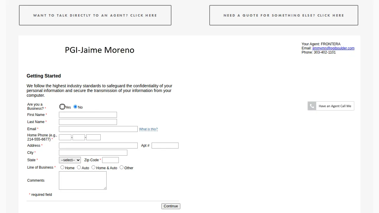The image size is (379, 213).
Task: Focus the Home Phone area code box
Action: click(x=65, y=137)
